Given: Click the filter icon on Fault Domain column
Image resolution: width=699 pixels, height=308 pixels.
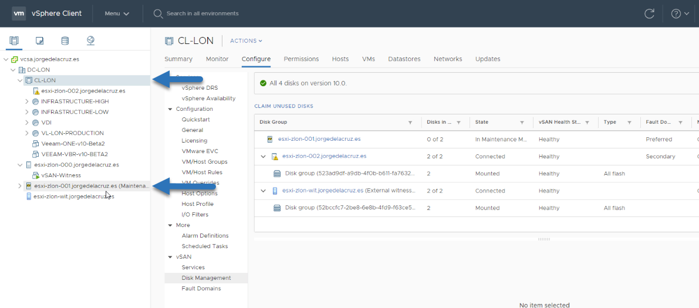Looking at the screenshot, I should click(680, 122).
